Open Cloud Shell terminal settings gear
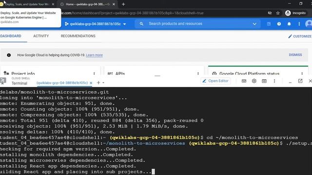Image resolution: width=312 pixels, height=175 pixels. tap(254, 81)
